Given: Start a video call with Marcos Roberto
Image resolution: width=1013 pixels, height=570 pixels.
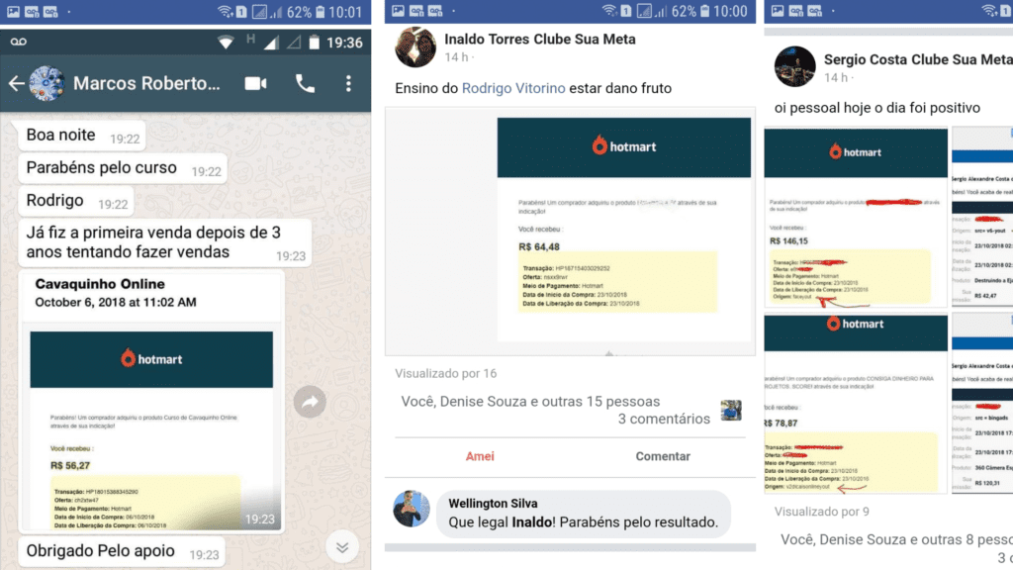Looking at the screenshot, I should click(x=256, y=83).
